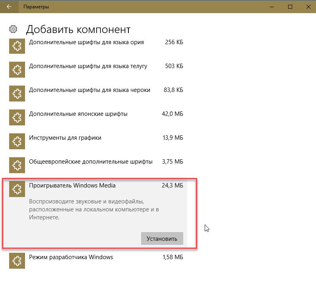The height and width of the screenshot is (287, 316).
Task: Select Дополнительные шрифты для языка чероки
Action: tap(89, 90)
